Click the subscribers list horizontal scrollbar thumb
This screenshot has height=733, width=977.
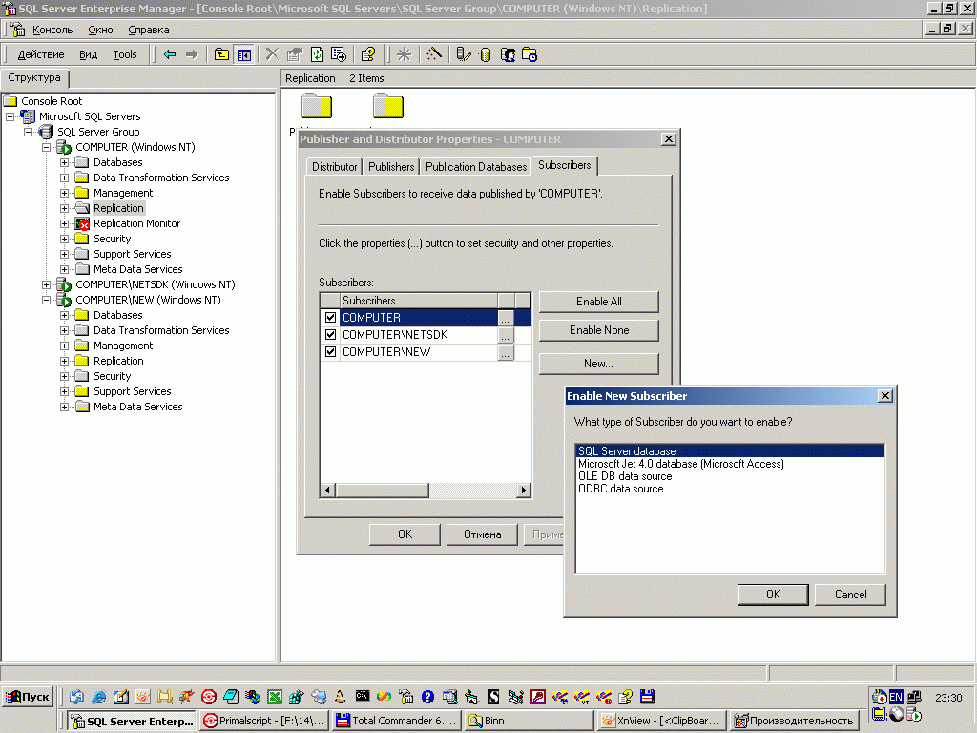pos(382,491)
